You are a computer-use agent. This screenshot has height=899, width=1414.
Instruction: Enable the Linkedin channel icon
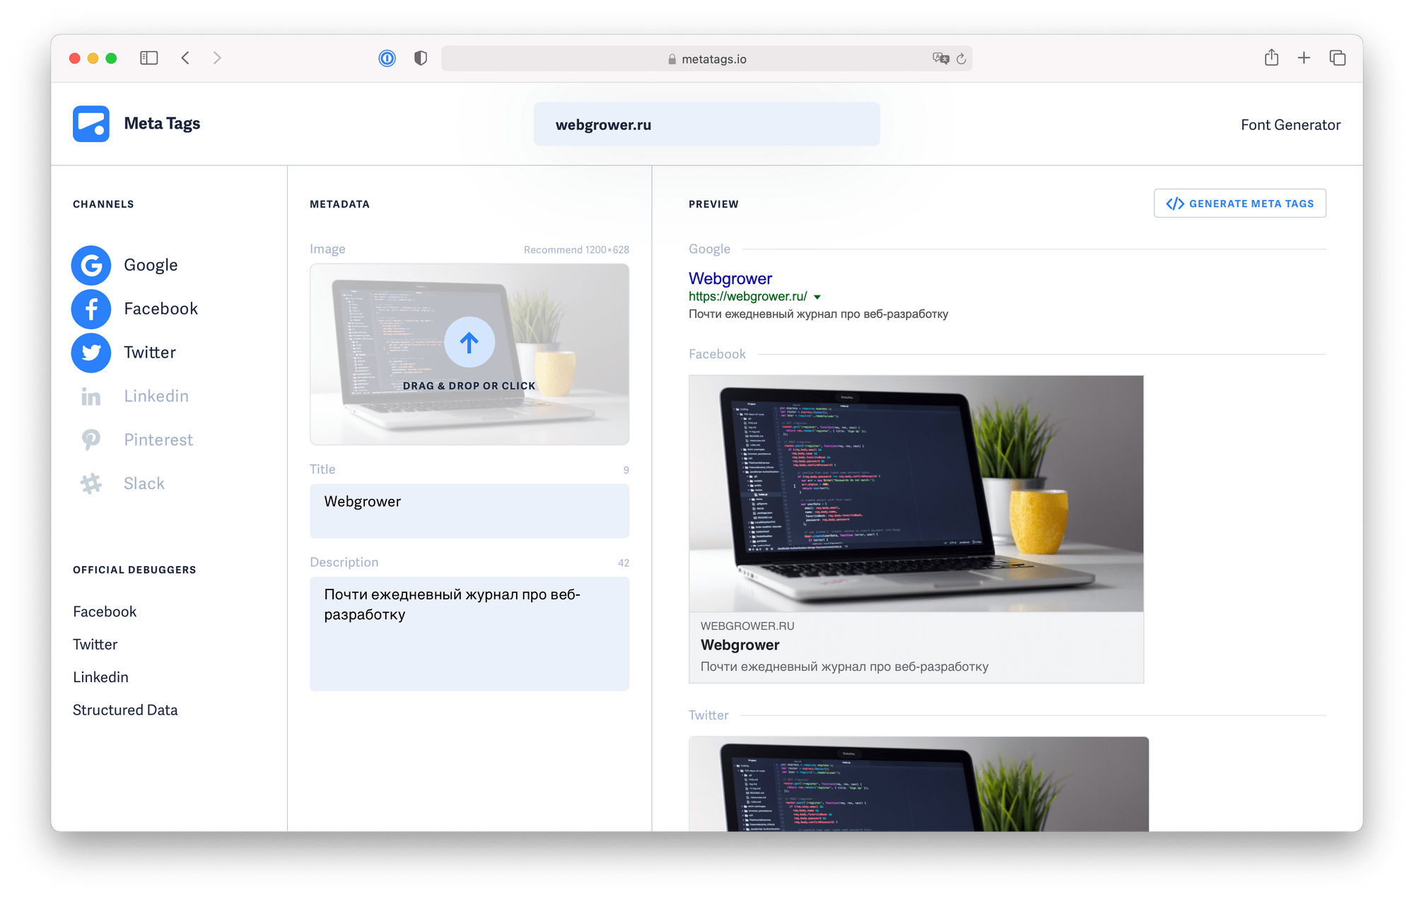point(91,396)
